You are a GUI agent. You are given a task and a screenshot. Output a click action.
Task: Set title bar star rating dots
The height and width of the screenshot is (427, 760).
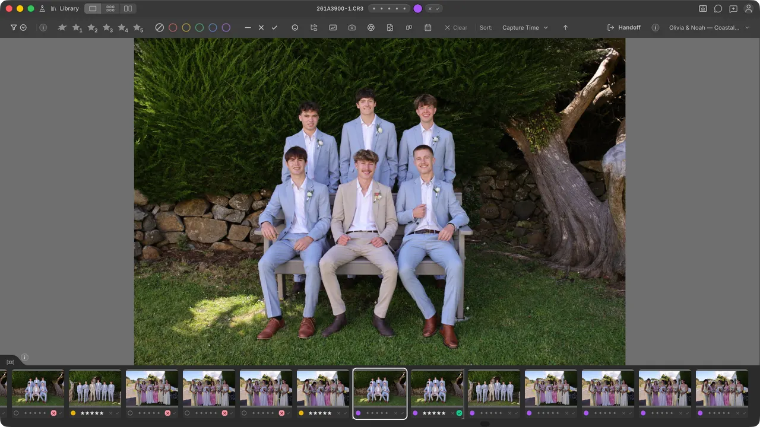(389, 9)
